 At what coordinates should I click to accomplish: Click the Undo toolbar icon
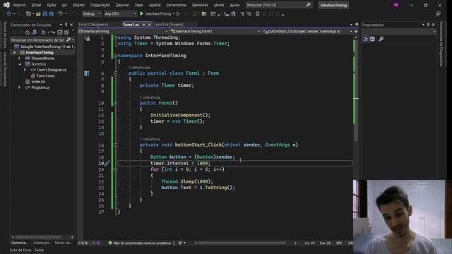pyautogui.click(x=60, y=13)
